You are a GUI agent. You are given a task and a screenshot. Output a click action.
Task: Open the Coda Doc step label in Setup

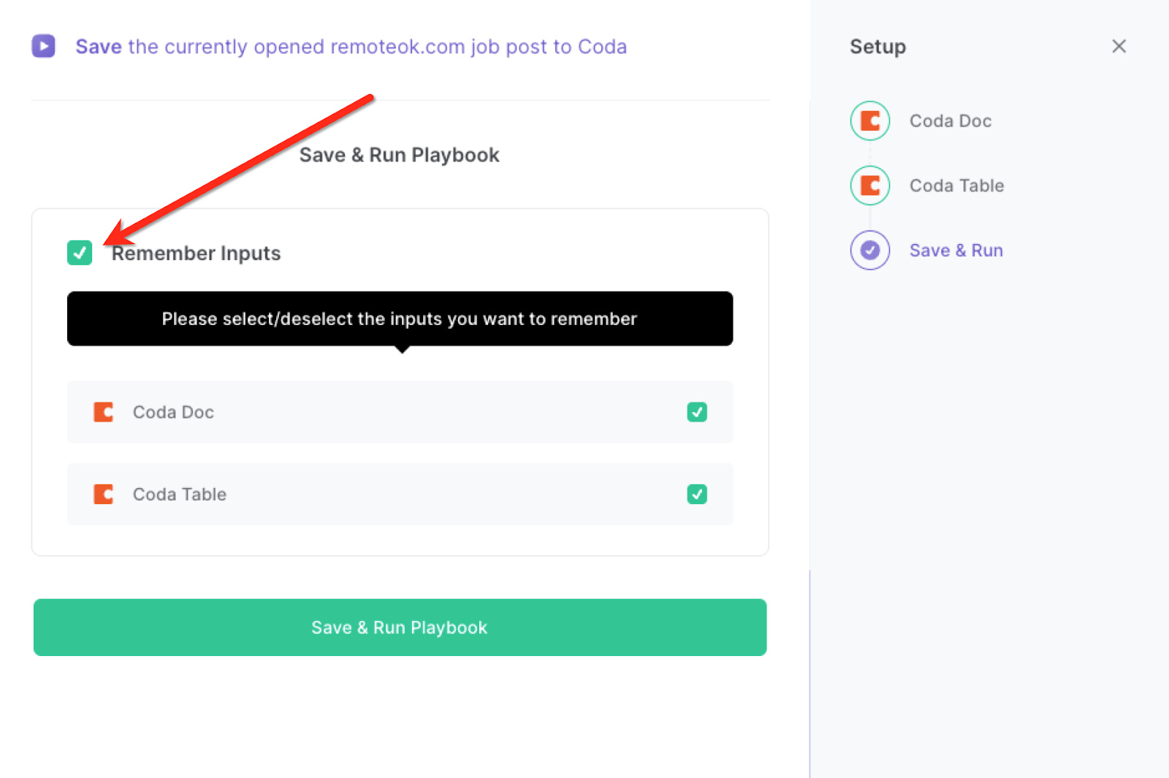click(x=951, y=121)
